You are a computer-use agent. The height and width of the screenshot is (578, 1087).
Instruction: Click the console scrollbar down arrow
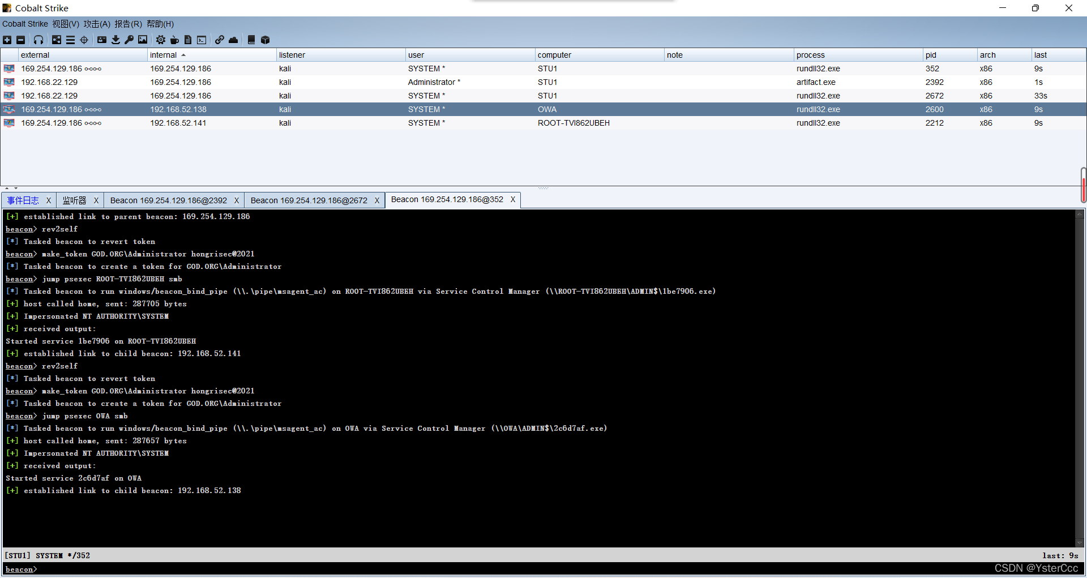point(1080,542)
